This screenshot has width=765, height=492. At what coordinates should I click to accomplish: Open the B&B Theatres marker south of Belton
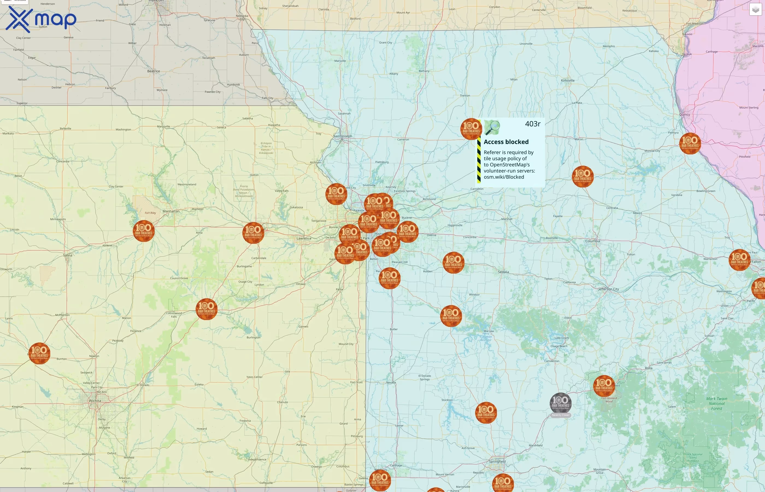point(390,278)
